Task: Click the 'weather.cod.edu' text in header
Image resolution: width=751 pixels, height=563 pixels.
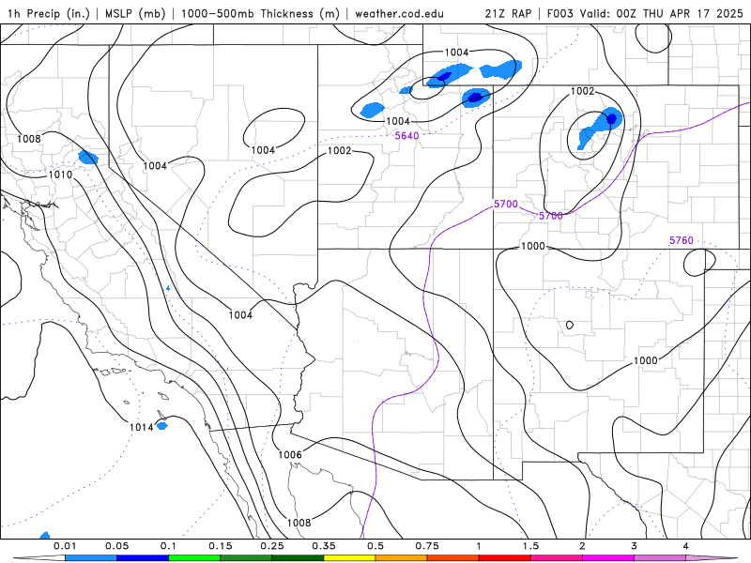Action: (x=399, y=13)
